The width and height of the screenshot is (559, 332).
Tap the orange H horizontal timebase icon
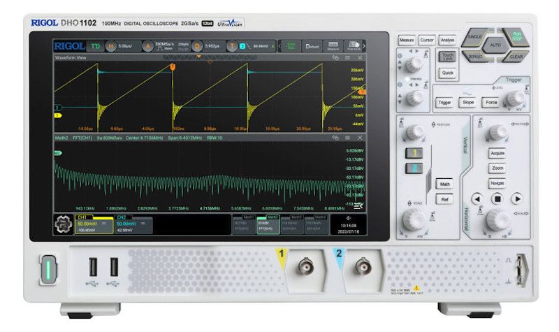point(109,46)
